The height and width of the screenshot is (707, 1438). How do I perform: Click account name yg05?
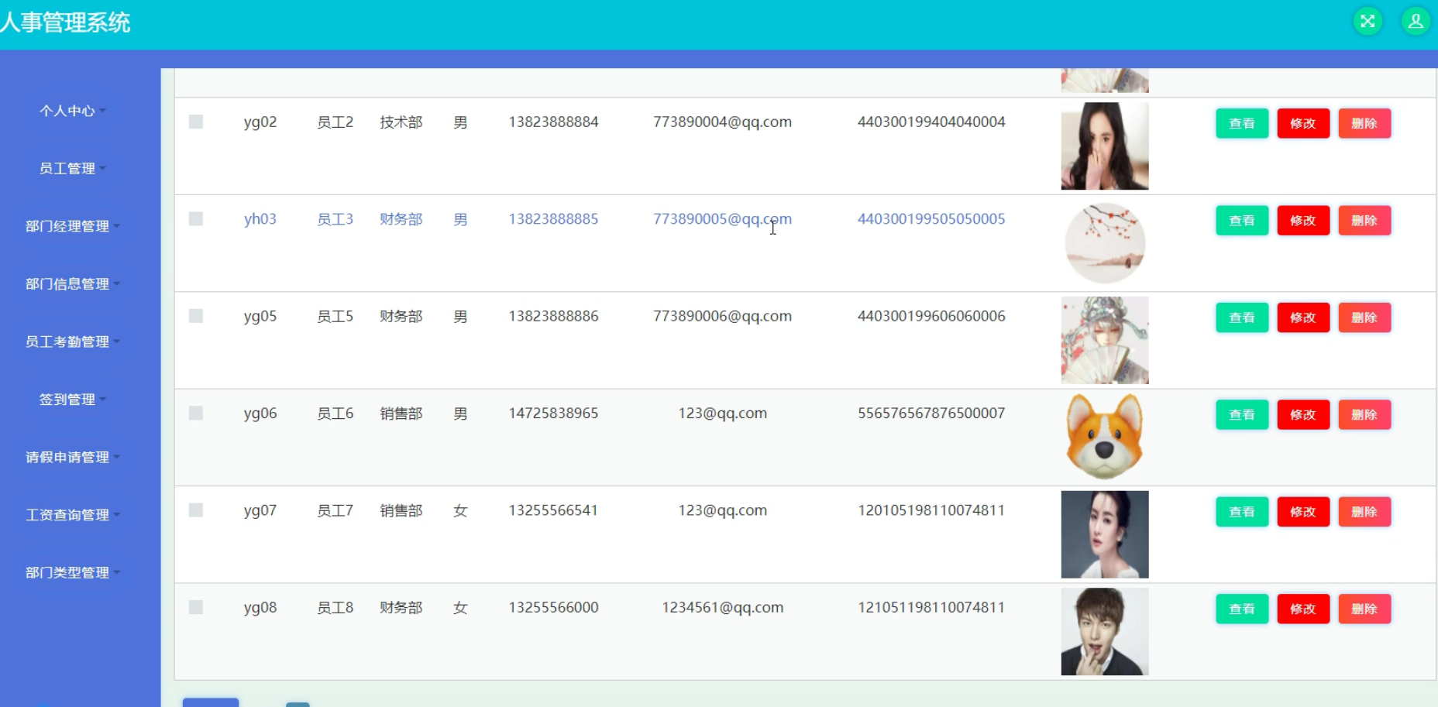pos(260,317)
